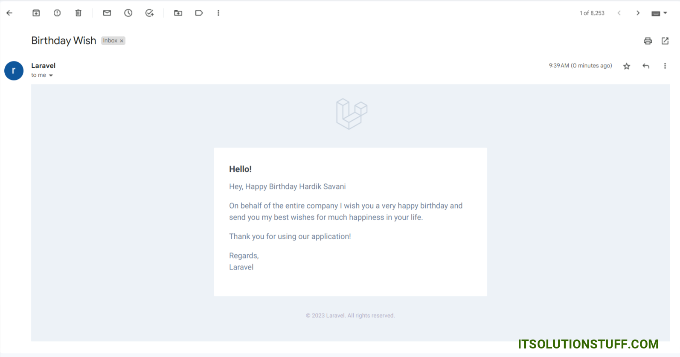Snooze this email using clock icon
Screen dimensions: 680x357
128,13
